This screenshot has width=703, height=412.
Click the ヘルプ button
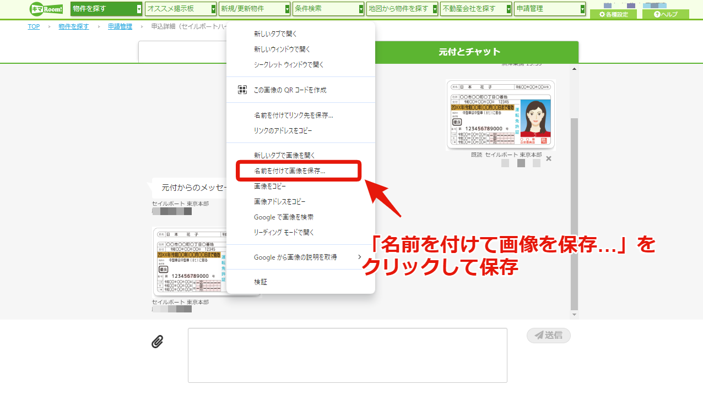click(666, 14)
